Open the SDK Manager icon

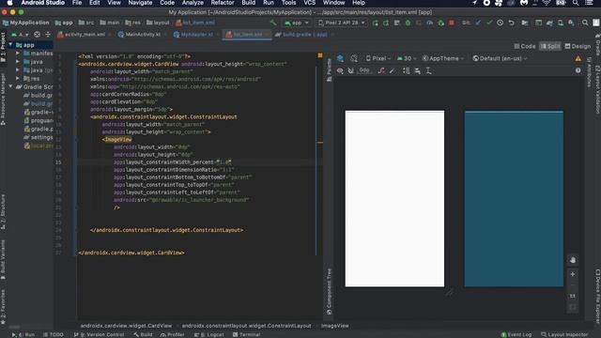[x=571, y=23]
